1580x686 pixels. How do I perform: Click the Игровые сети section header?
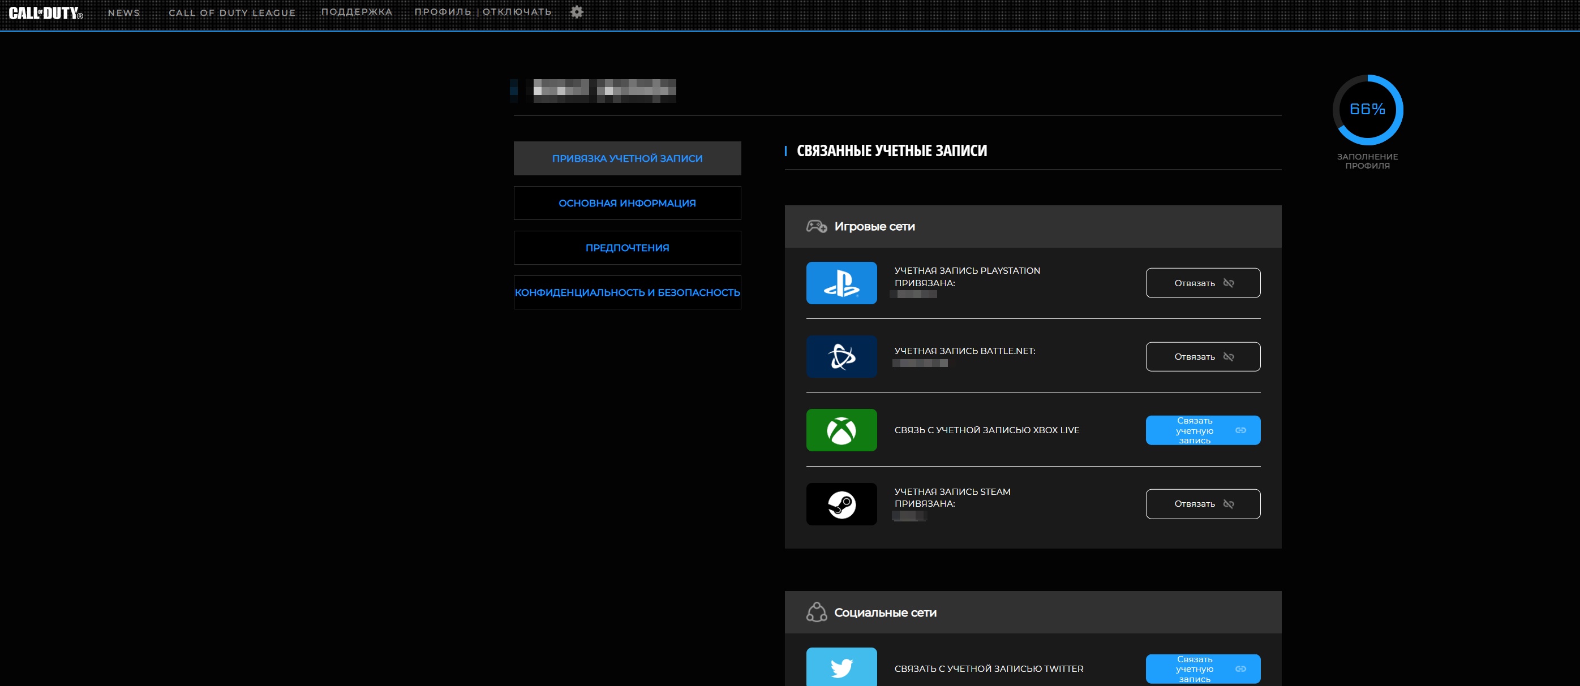coord(1033,226)
